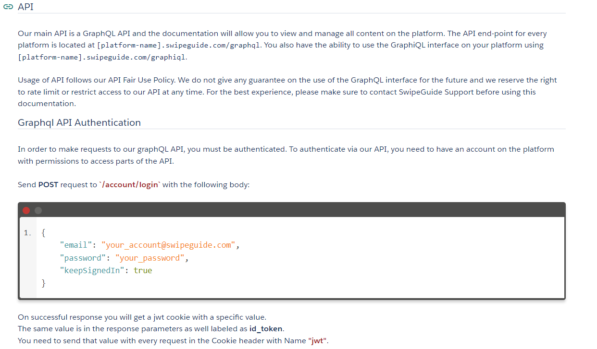Click the anchor link icon beside API heading
Viewport: 597px width, 349px height.
tap(8, 7)
